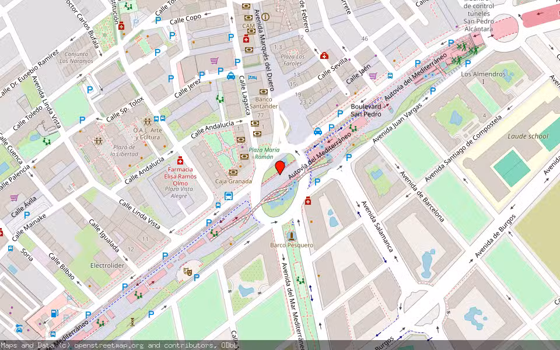
Task: Click the tourist information icon above CAM
Action: (265, 16)
